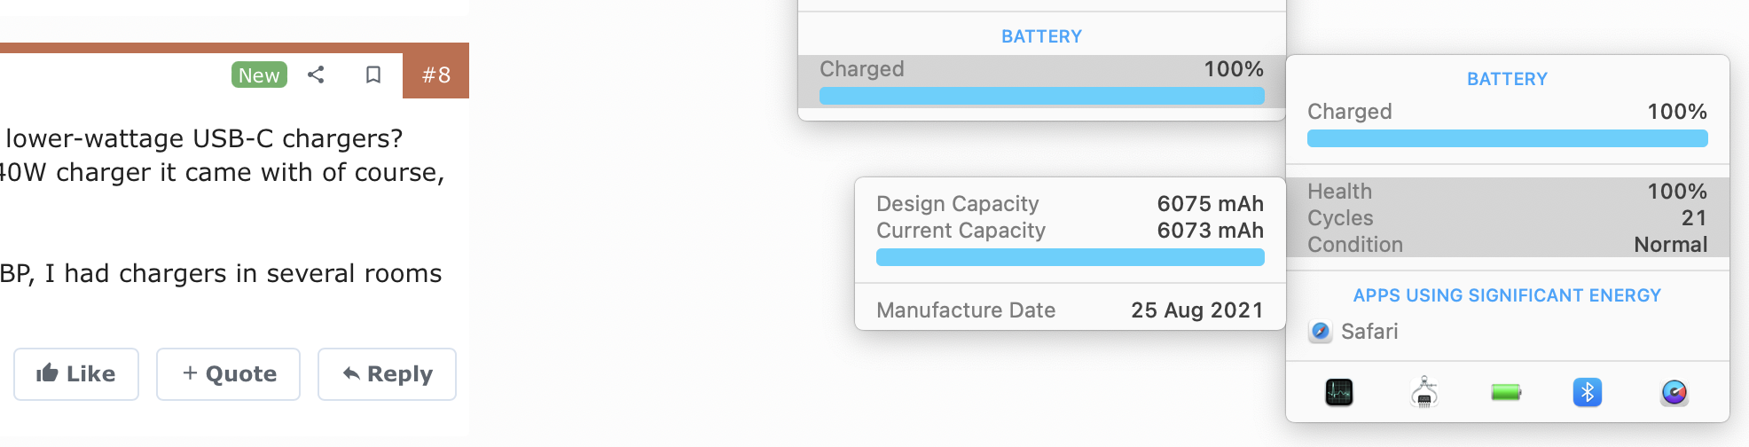The width and height of the screenshot is (1749, 447).
Task: Share post using the share icon
Action: [x=316, y=75]
